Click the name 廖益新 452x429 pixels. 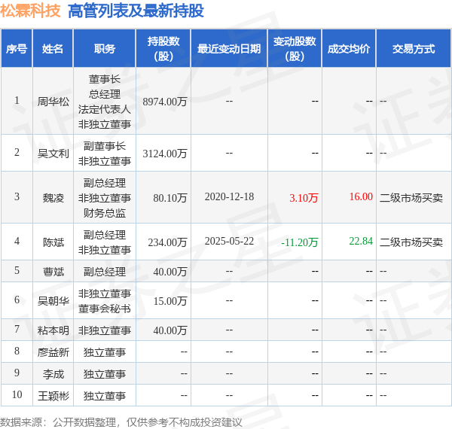click(53, 352)
